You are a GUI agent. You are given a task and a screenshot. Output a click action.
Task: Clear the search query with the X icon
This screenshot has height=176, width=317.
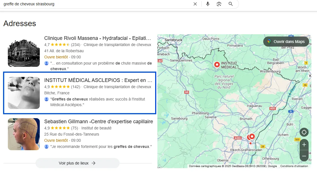[195, 4]
